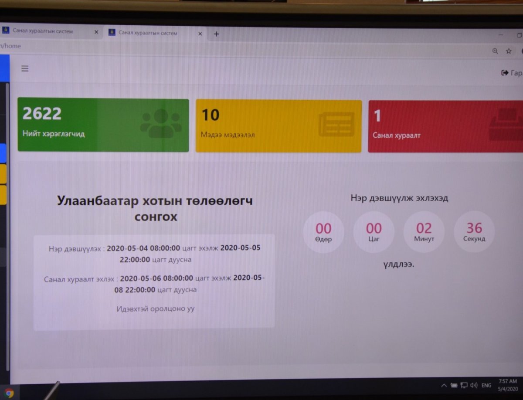Screen dimensions: 523x400
Task: Open a new browser tab
Action: point(216,34)
